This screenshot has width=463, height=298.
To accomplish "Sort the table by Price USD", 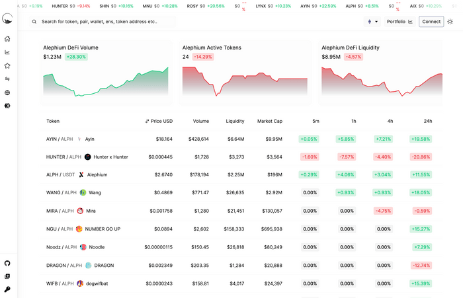I will 159,121.
